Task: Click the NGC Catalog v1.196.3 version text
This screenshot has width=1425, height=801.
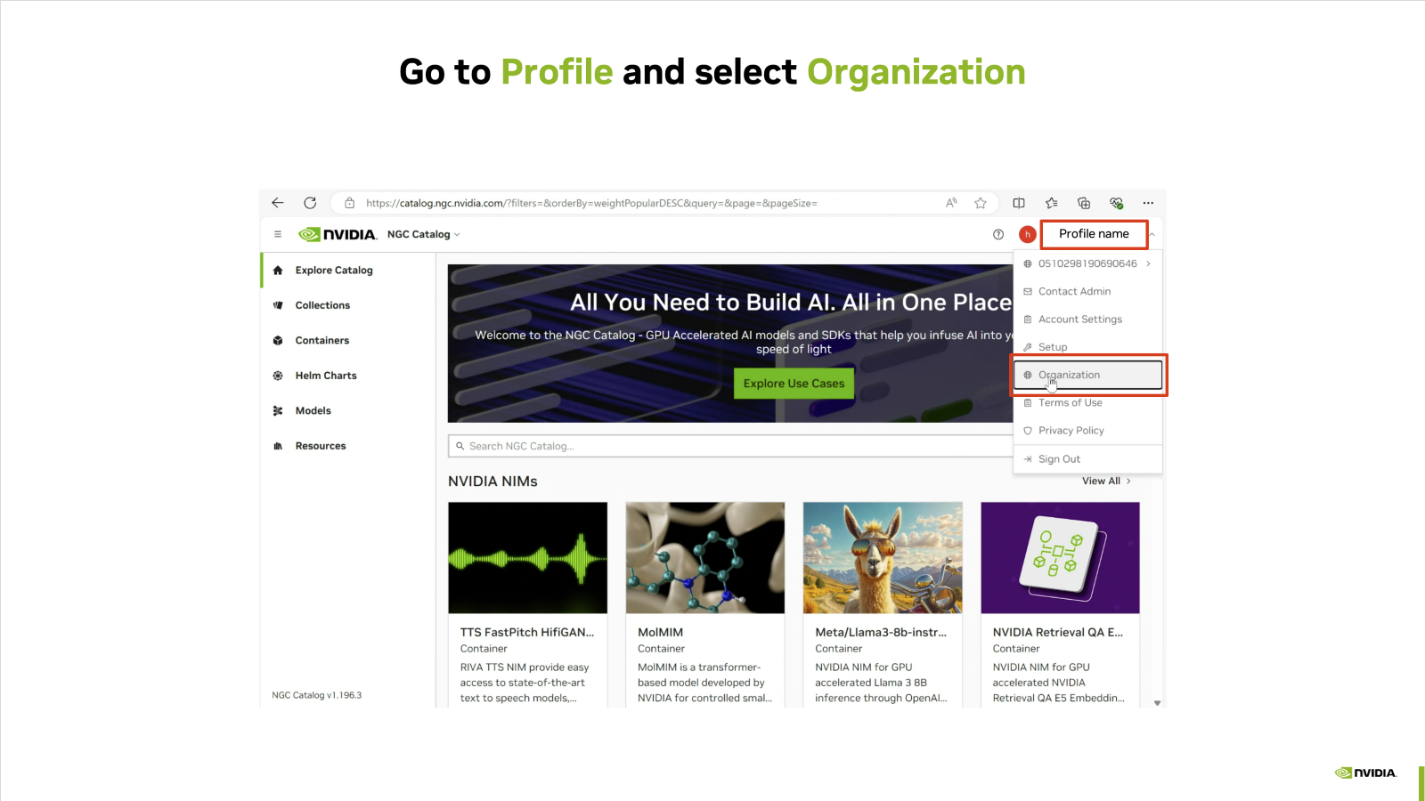Action: click(x=317, y=695)
